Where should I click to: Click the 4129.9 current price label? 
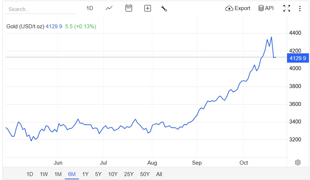(297, 58)
